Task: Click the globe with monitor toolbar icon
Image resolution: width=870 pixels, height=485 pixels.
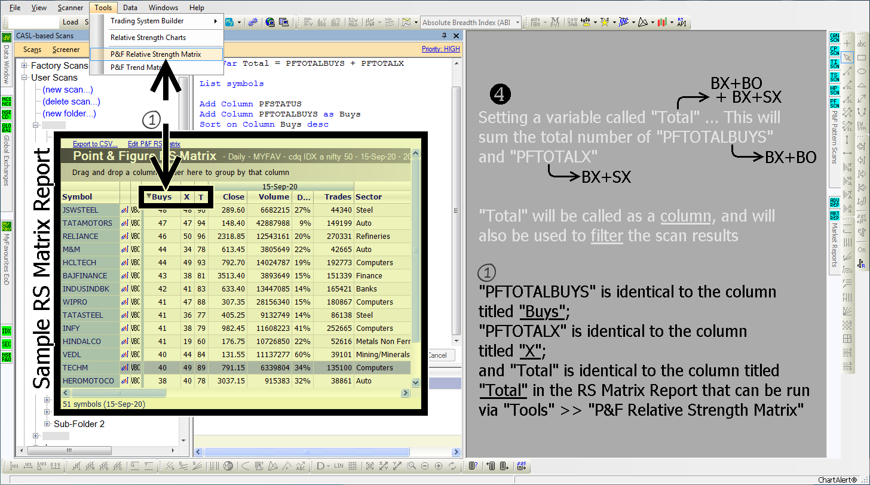Action: pos(270,22)
